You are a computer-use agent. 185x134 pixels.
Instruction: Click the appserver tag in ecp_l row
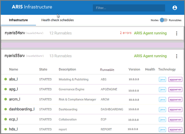tap(175, 119)
